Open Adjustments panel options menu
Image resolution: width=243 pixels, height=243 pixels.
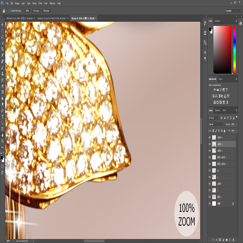[x=236, y=79]
